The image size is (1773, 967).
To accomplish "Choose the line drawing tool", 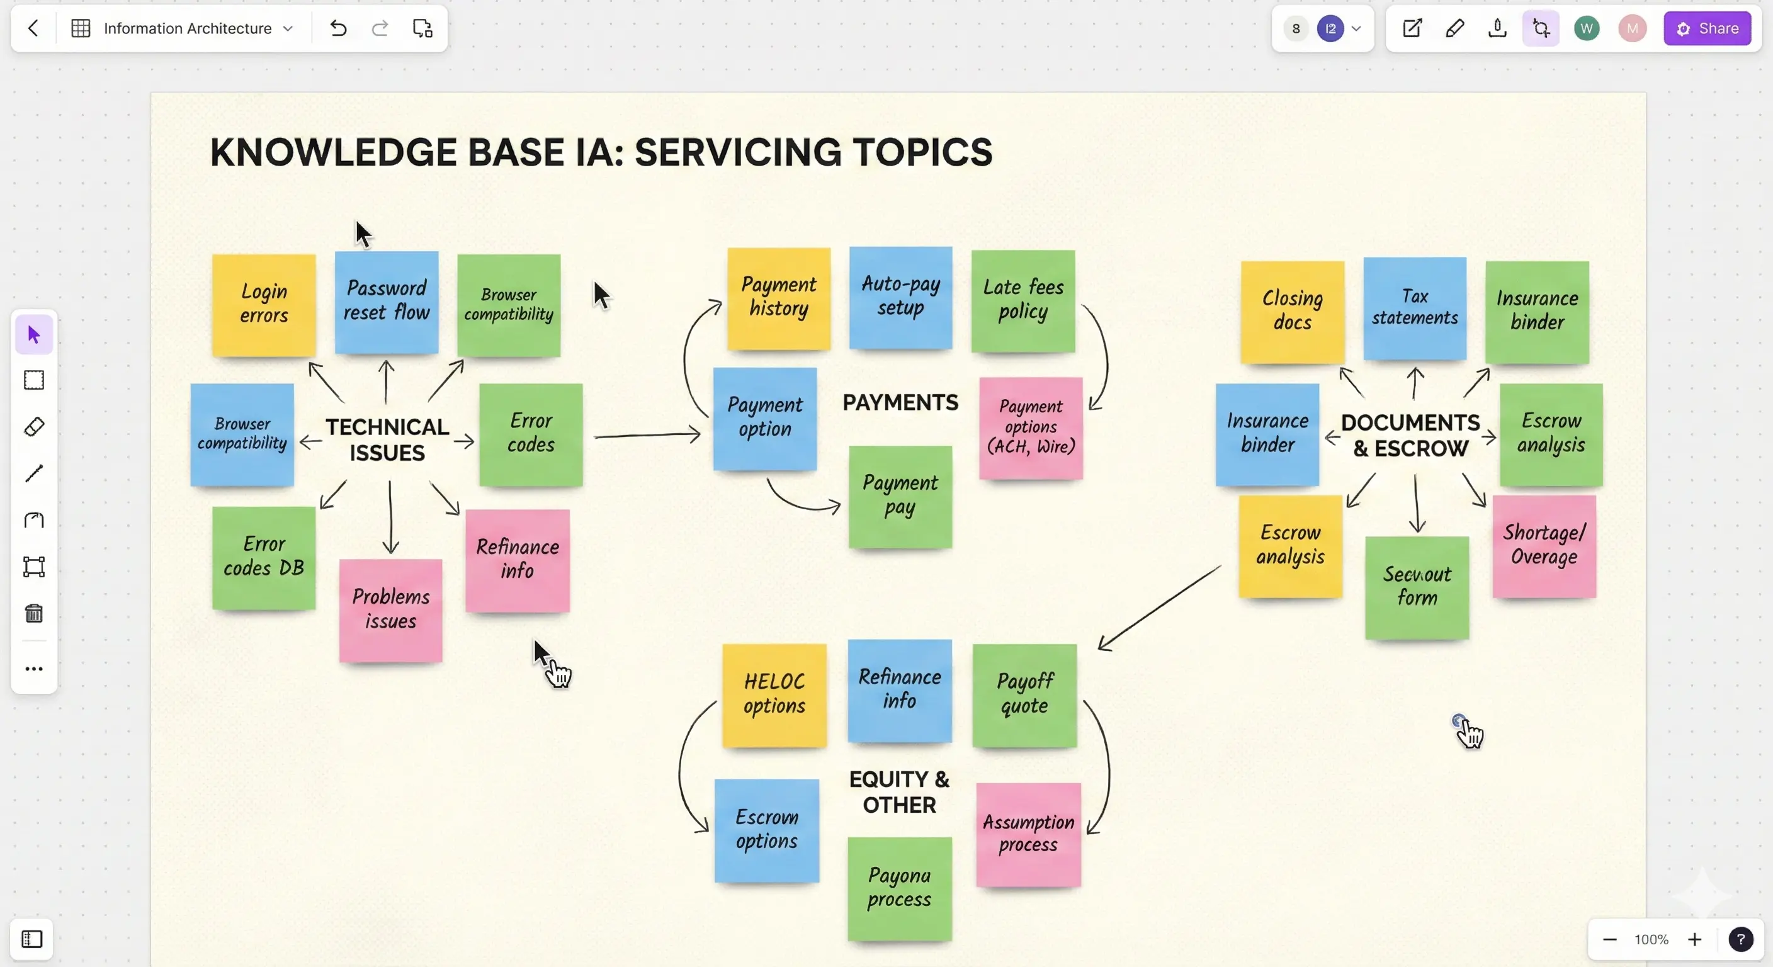I will click(34, 473).
